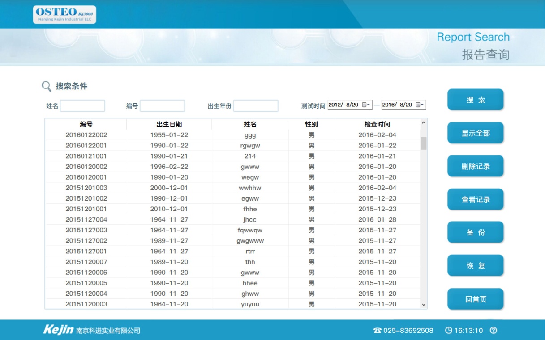This screenshot has width=545, height=340.
Task: Focus the 姓名 name input field
Action: (x=82, y=106)
